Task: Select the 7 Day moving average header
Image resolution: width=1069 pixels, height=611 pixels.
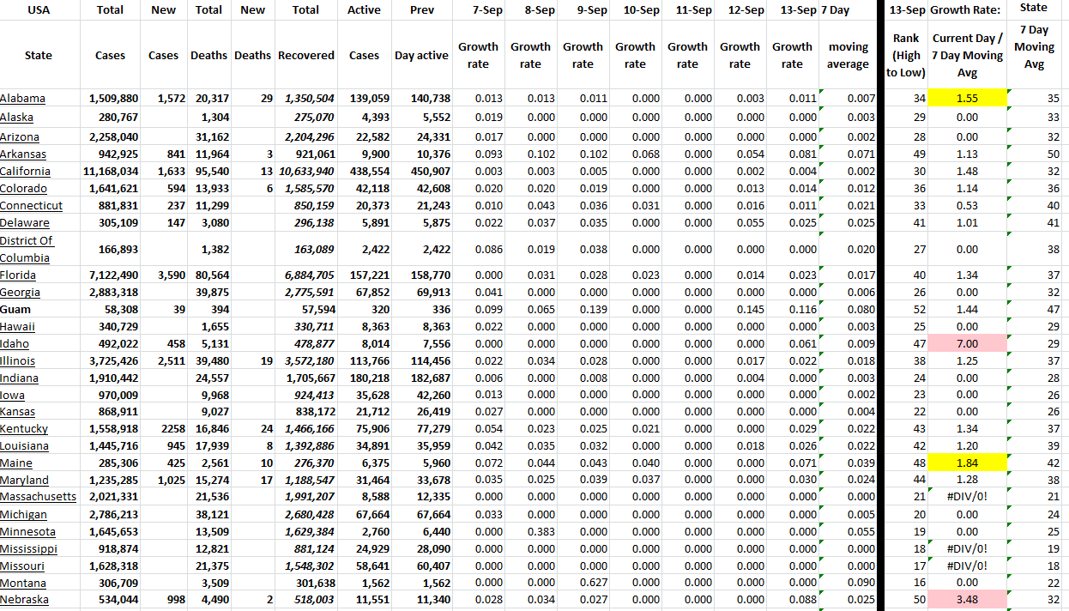Action: click(x=848, y=55)
